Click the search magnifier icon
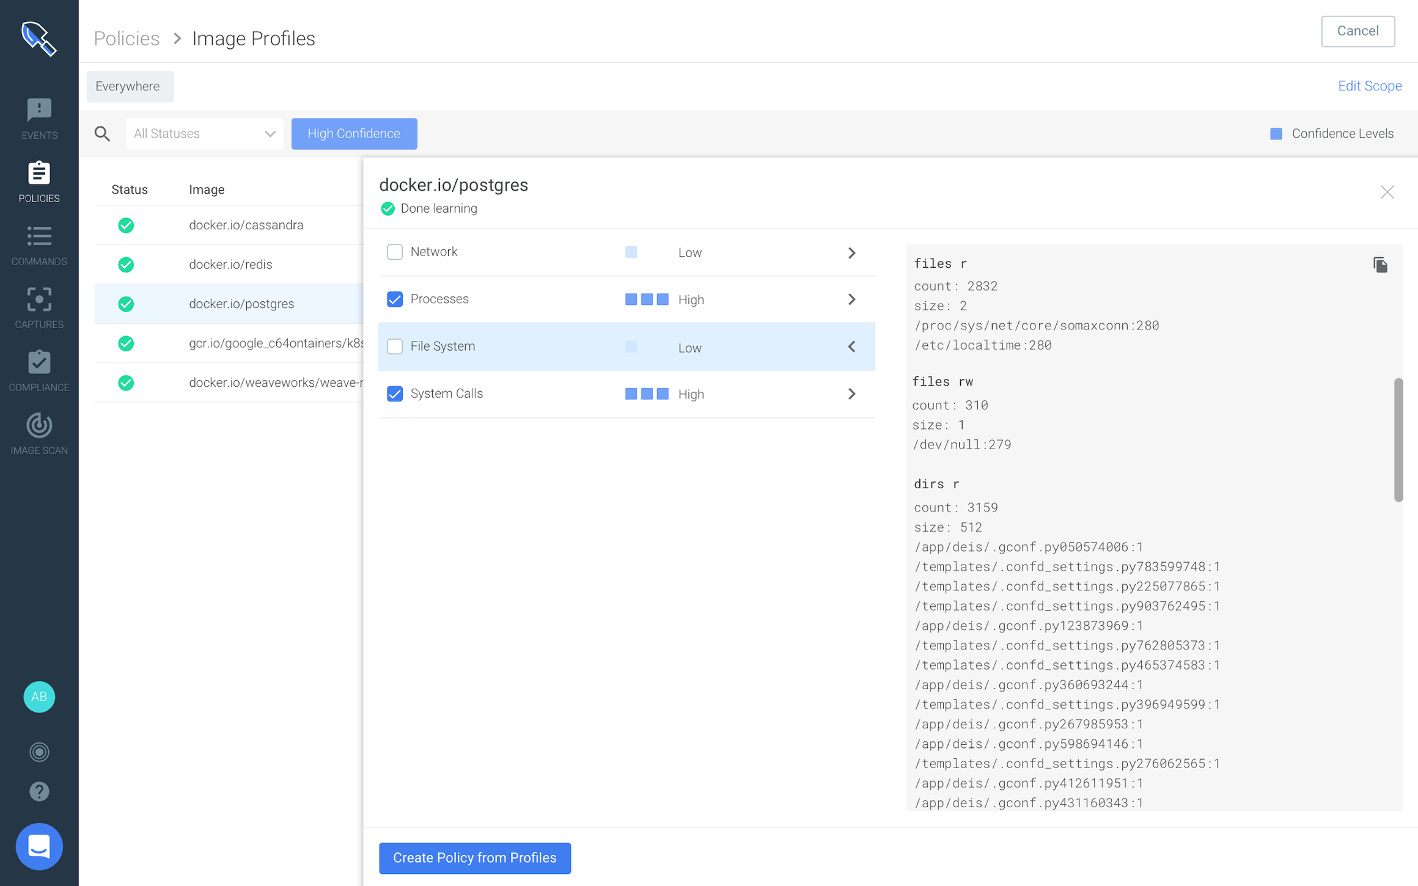Viewport: 1418px width, 886px height. tap(103, 133)
